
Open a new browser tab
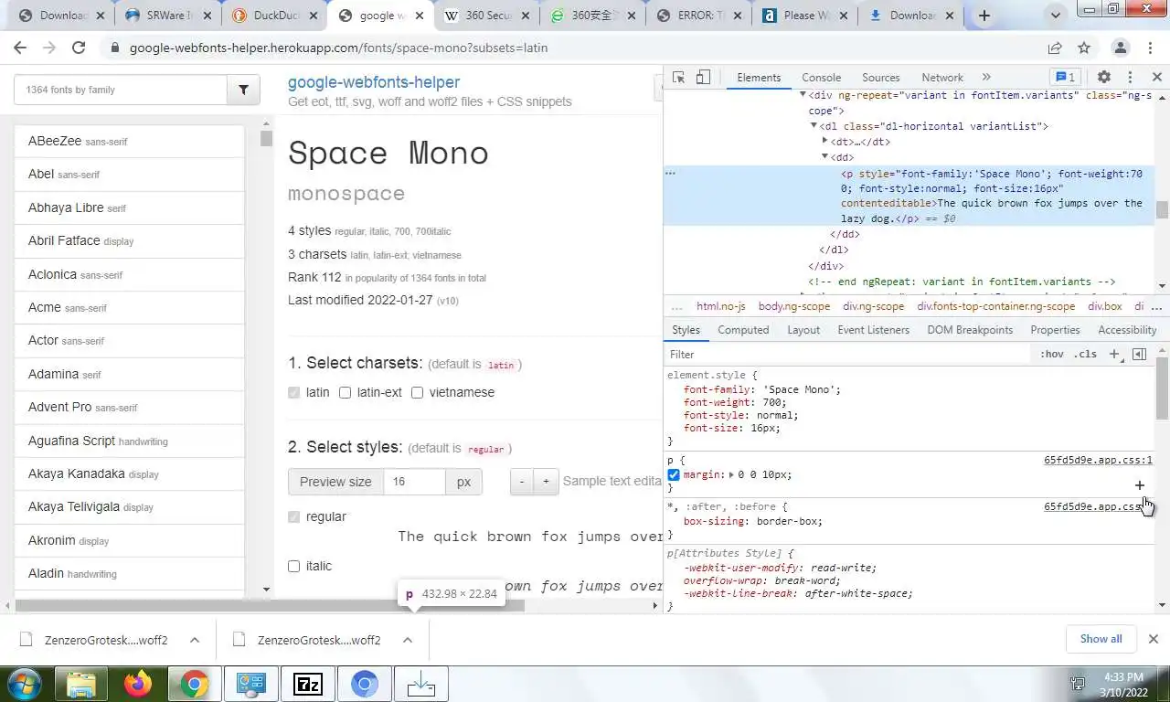[x=984, y=16]
